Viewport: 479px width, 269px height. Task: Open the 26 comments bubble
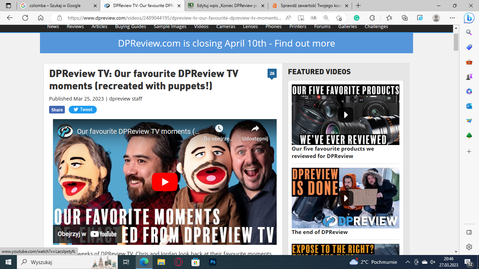(272, 74)
